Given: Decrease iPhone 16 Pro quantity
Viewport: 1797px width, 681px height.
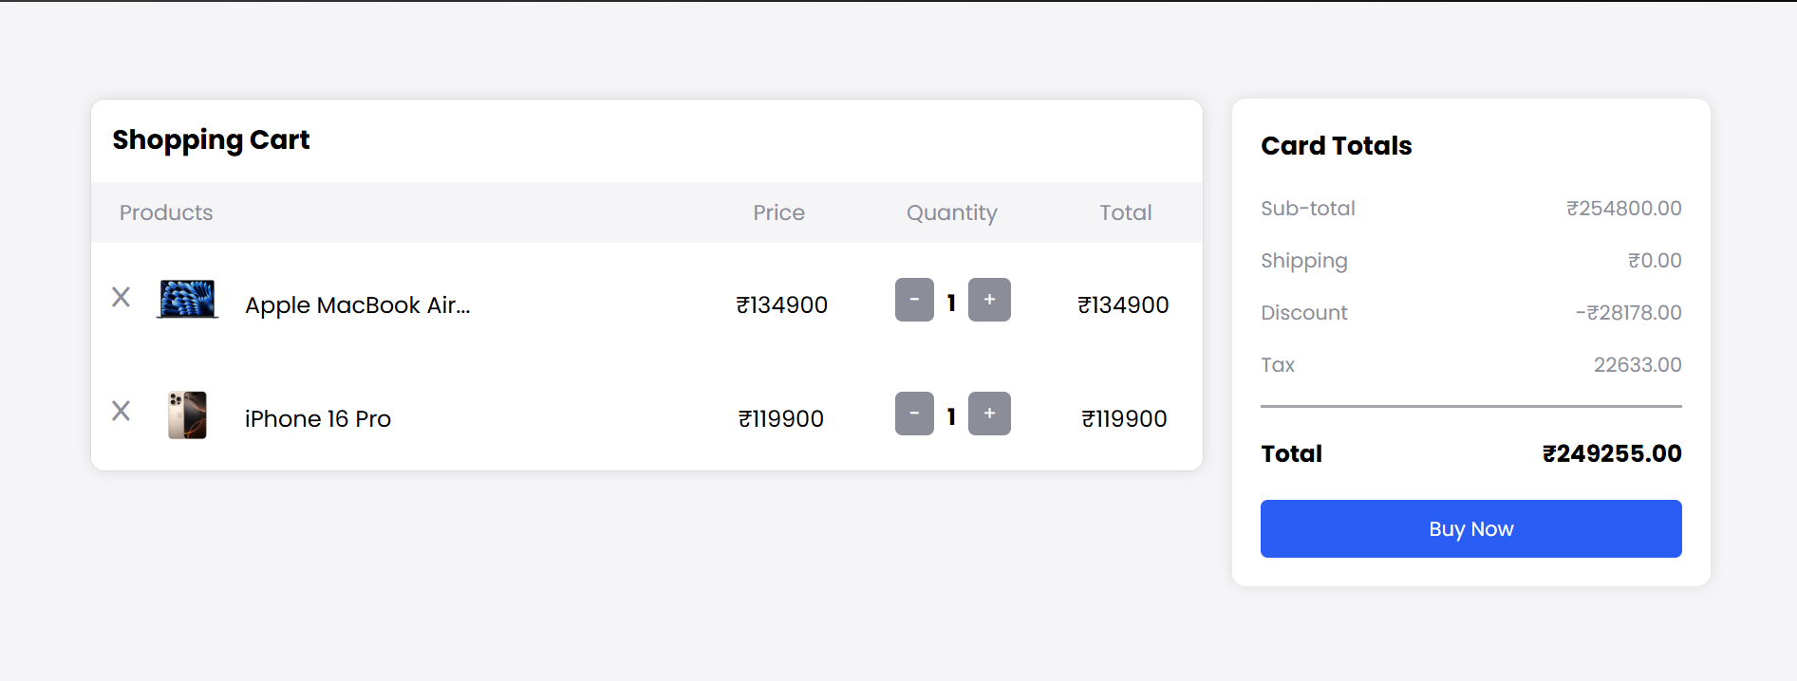Looking at the screenshot, I should [x=914, y=414].
